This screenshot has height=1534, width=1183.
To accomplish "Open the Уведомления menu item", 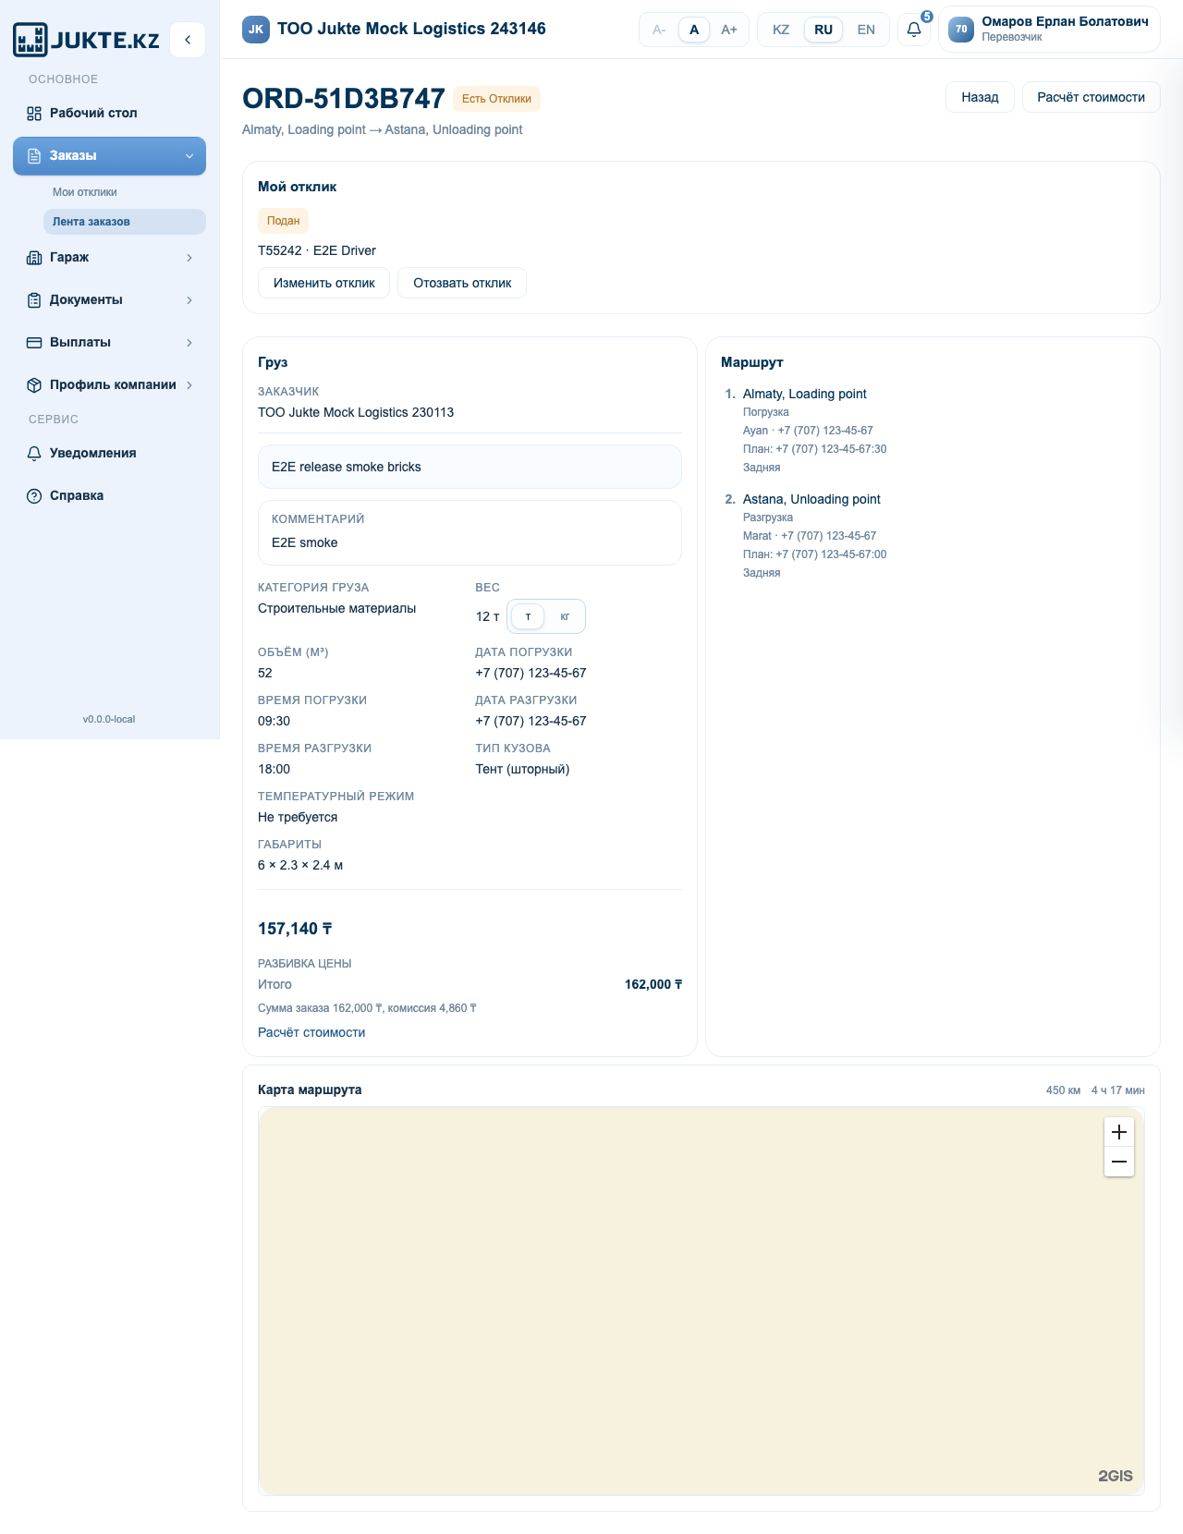I will (x=109, y=454).
